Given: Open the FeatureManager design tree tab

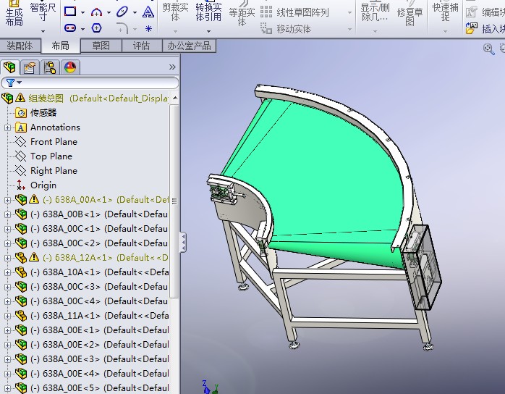Looking at the screenshot, I should coord(9,67).
